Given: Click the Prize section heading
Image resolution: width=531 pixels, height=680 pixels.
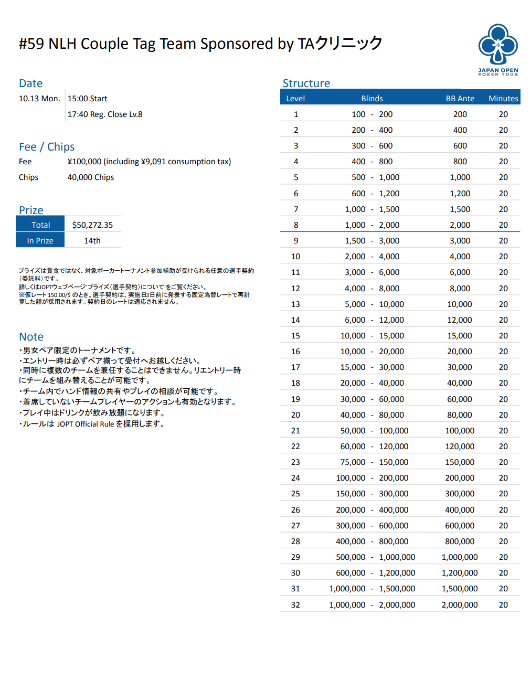Looking at the screenshot, I should 31,210.
